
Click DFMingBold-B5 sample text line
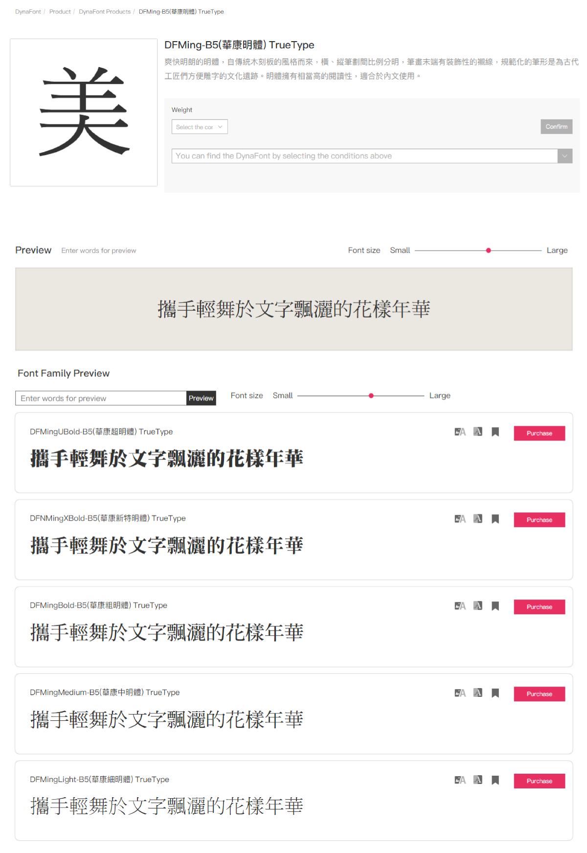tap(167, 633)
